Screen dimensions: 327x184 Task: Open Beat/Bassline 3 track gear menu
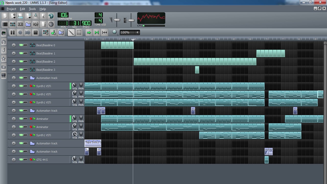pyautogui.click(x=14, y=70)
